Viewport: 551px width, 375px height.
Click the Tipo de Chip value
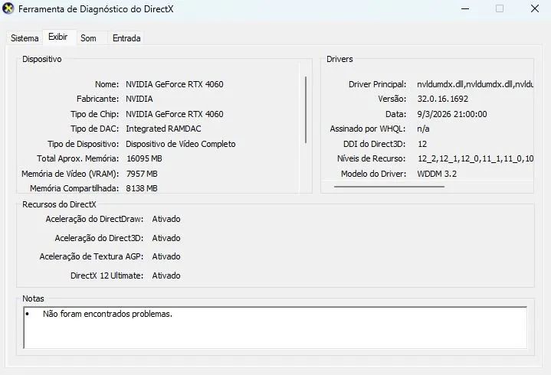click(x=174, y=114)
